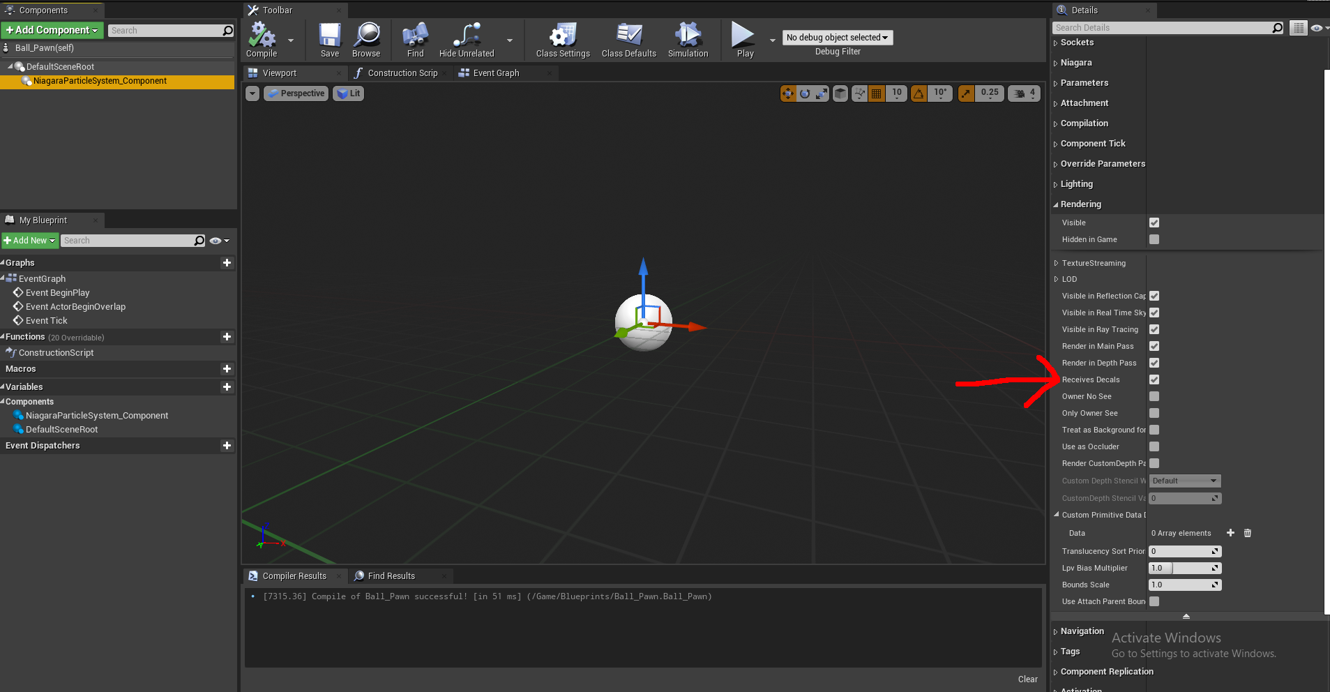Disable Visible in Ray Tracing

point(1154,329)
